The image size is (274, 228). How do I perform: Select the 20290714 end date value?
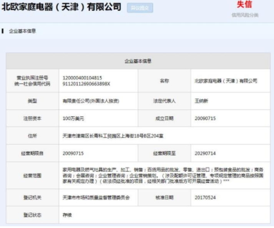point(205,154)
